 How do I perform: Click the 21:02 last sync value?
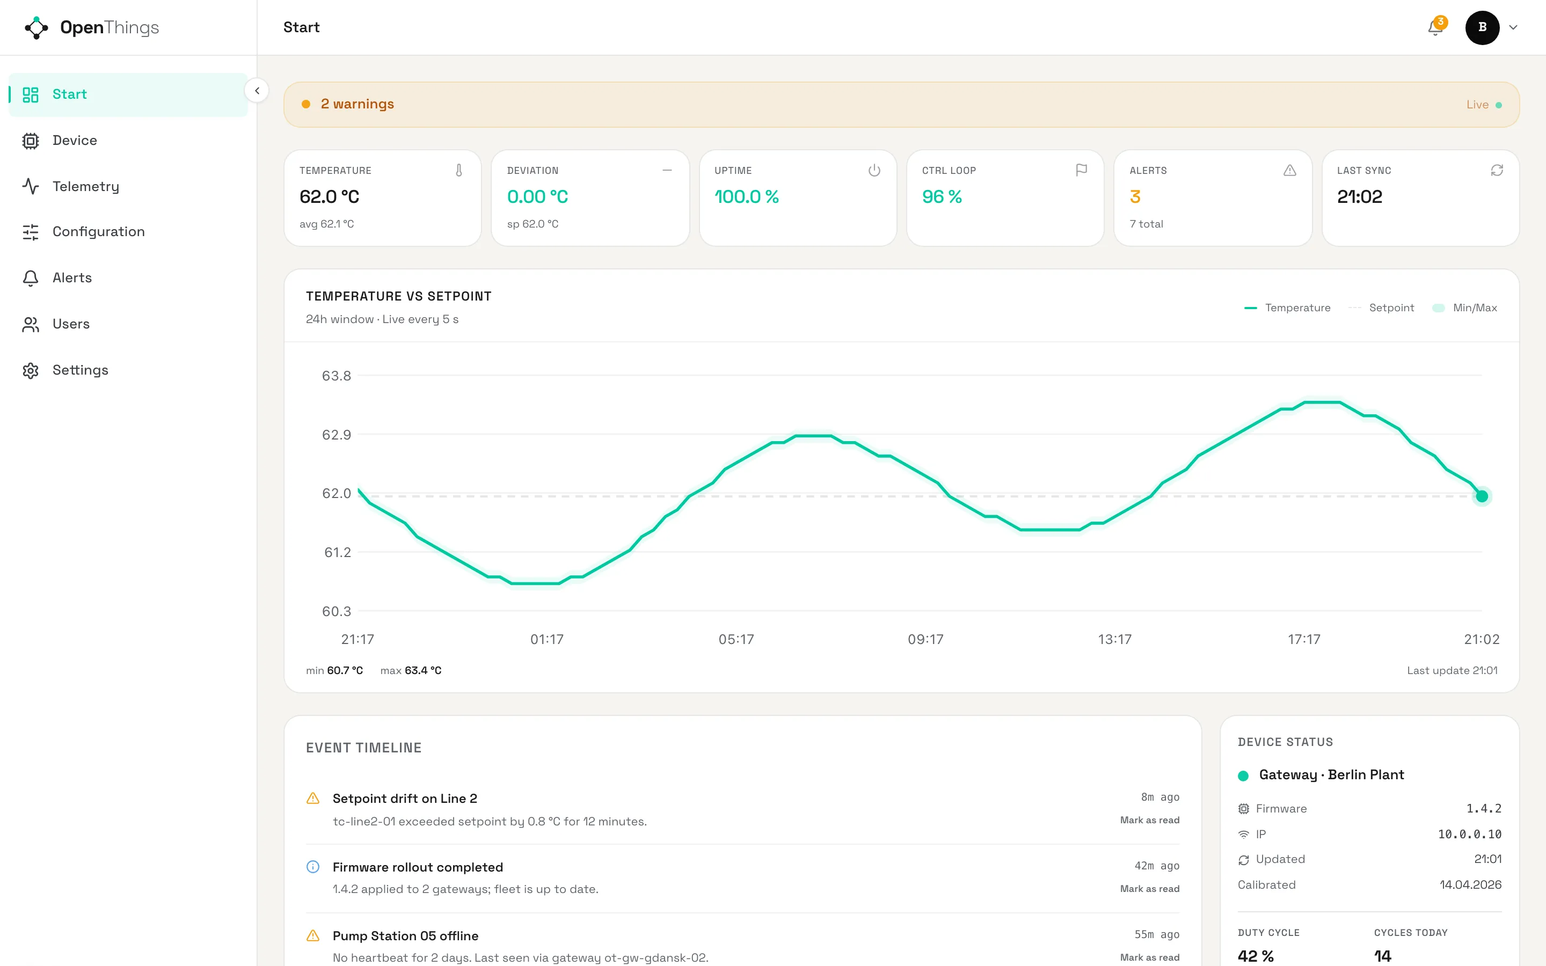click(x=1359, y=197)
